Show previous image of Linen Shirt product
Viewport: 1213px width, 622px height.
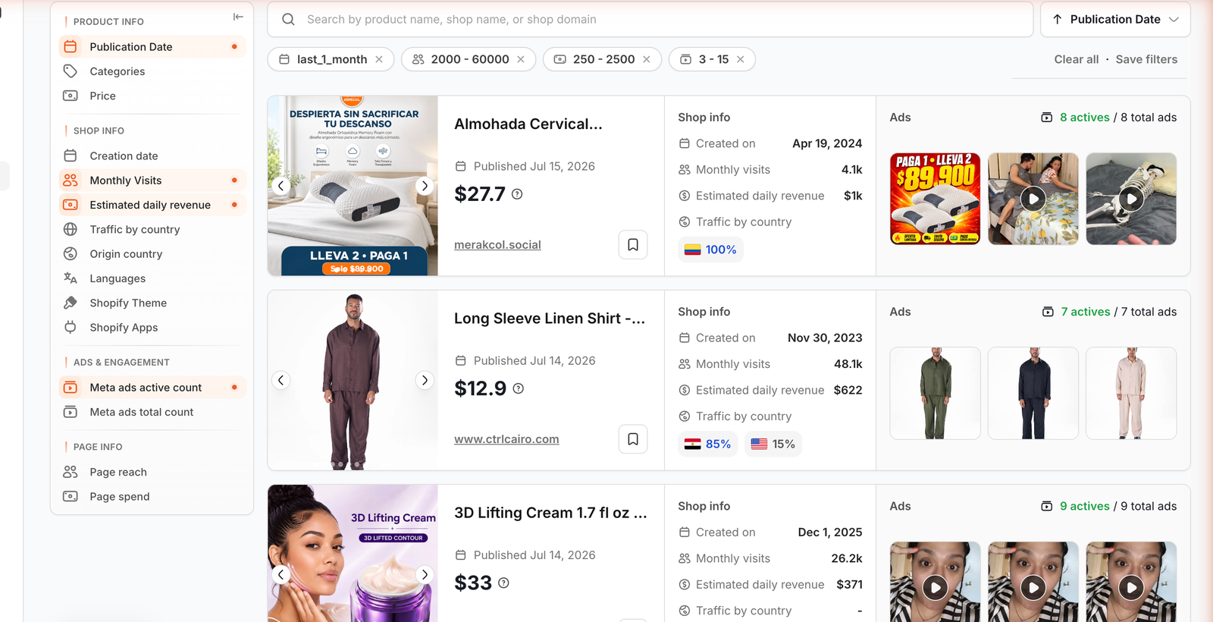pos(281,380)
